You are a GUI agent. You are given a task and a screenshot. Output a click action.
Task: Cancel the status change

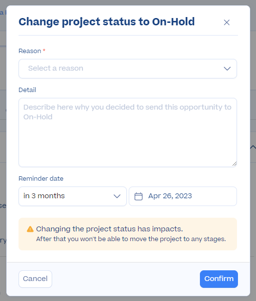pos(36,279)
